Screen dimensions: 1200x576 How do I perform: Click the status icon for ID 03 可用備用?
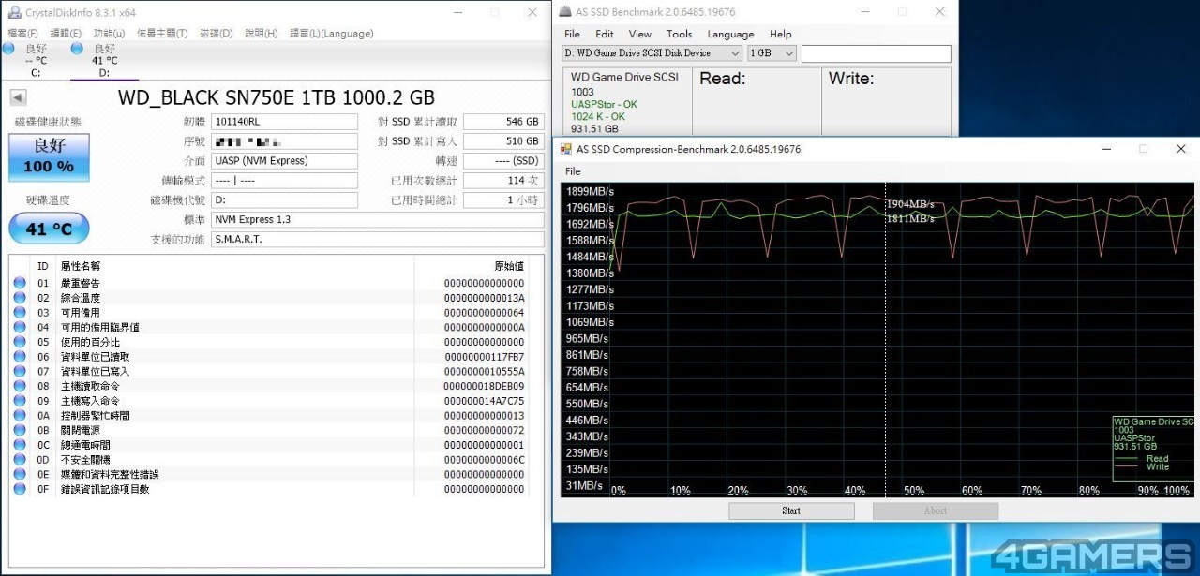(x=20, y=312)
